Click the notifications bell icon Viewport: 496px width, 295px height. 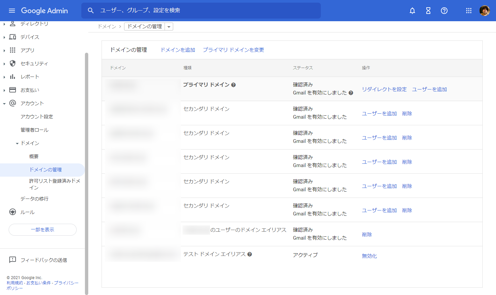412,11
